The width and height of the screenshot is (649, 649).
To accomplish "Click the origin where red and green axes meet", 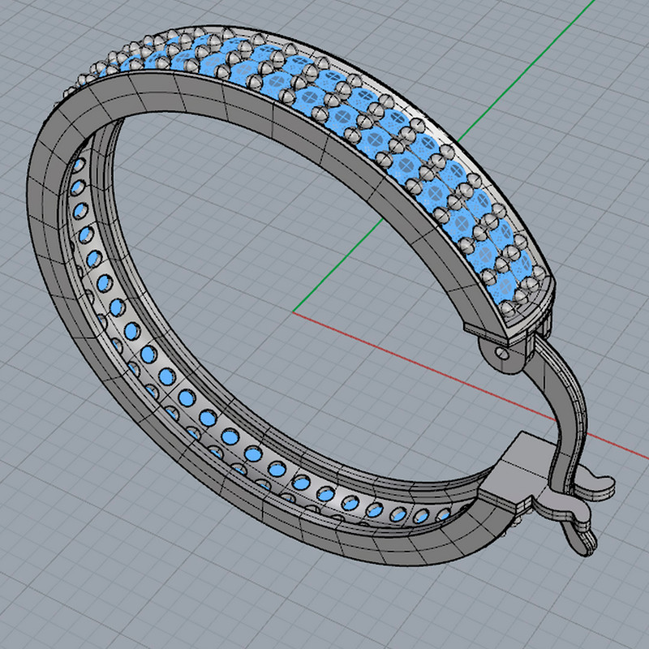I will 294,312.
